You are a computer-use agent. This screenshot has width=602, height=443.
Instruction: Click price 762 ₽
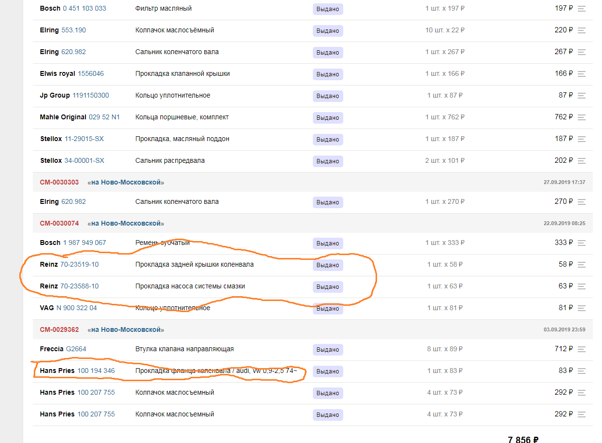[564, 117]
